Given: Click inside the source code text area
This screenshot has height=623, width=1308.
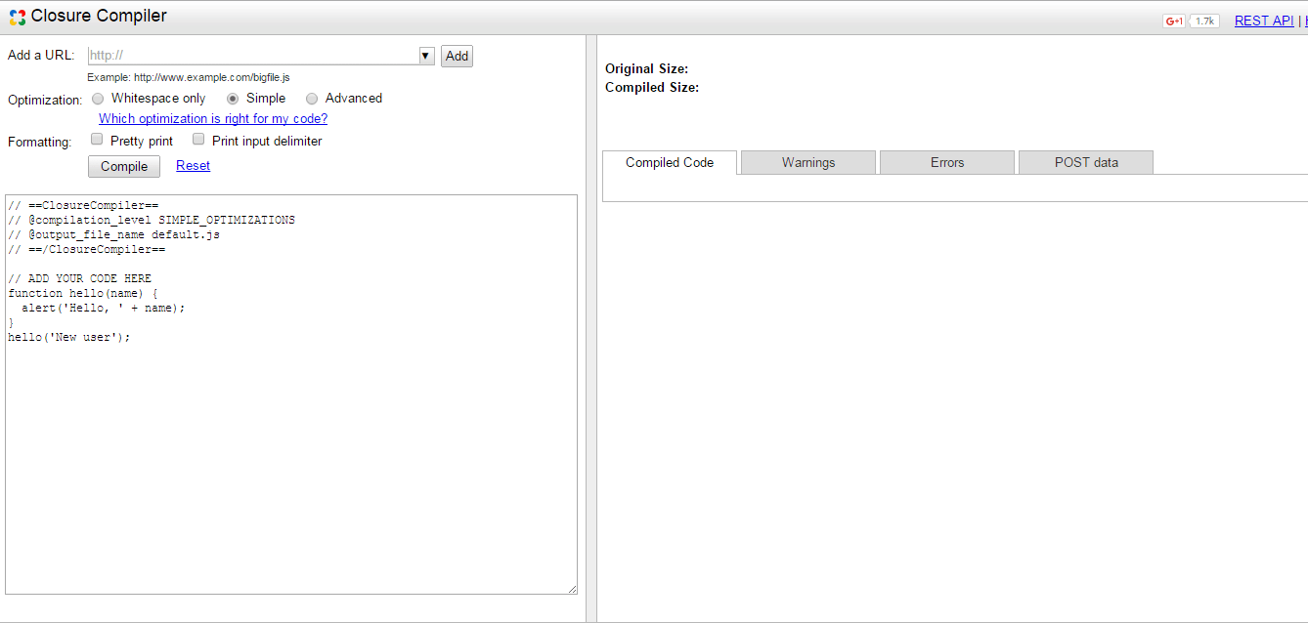Looking at the screenshot, I should (x=291, y=395).
